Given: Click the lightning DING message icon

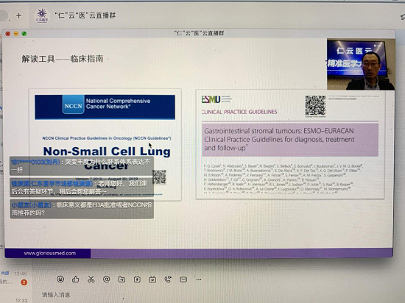Looking at the screenshot, I should coord(137,279).
